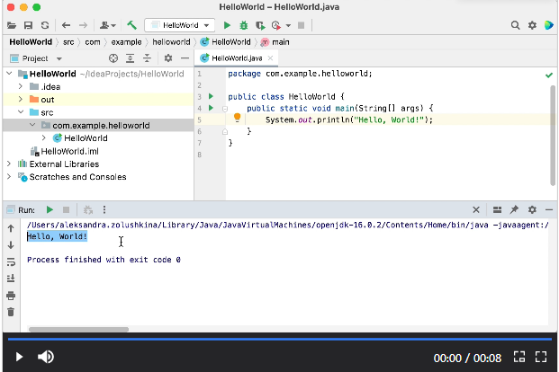Collapse the com.example.helloworld package
This screenshot has width=559, height=372.
pyautogui.click(x=32, y=125)
